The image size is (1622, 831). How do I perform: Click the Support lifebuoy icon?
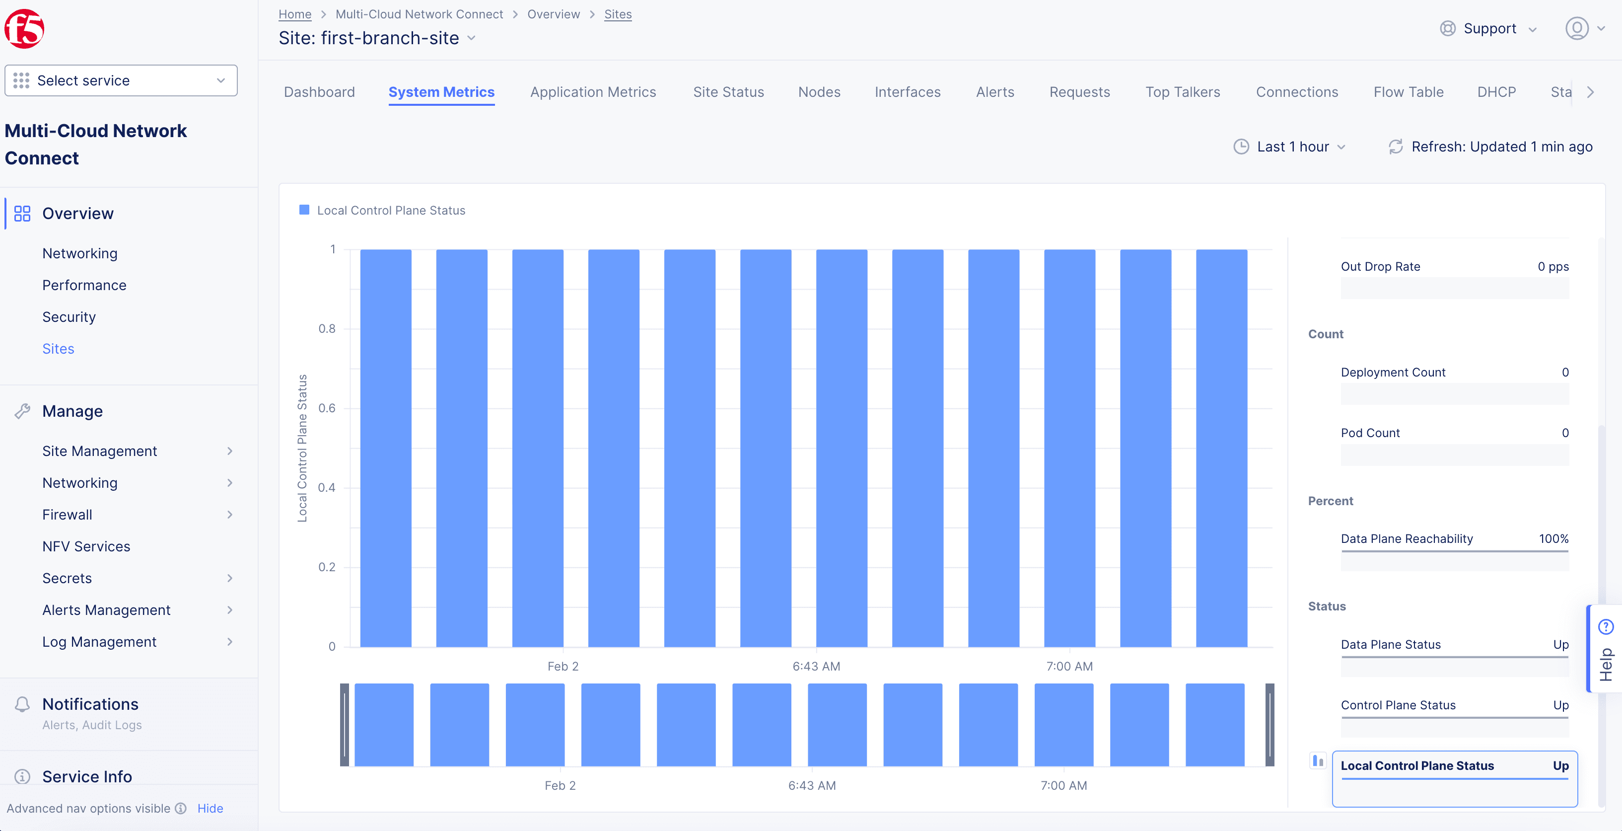click(x=1448, y=28)
